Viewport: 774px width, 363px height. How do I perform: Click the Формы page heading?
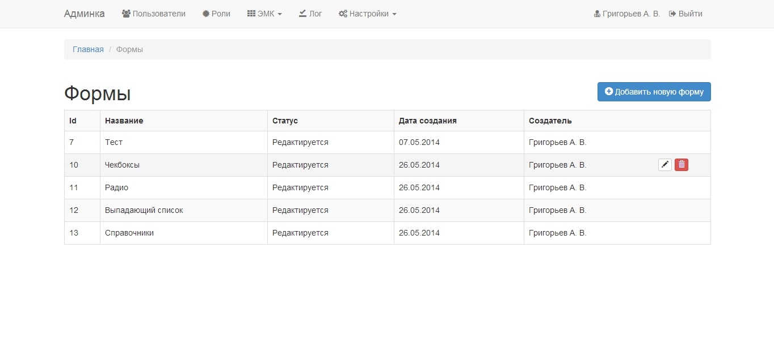(98, 93)
